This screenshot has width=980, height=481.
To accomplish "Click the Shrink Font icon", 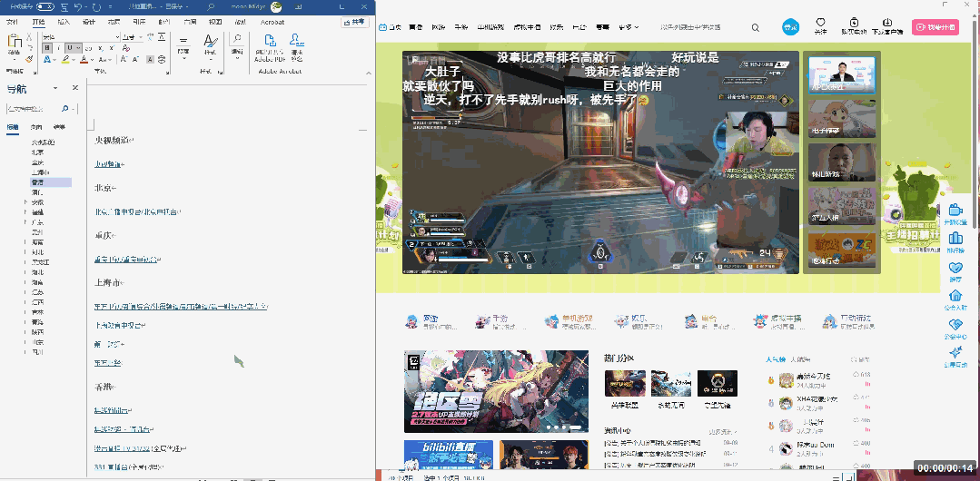I will (135, 59).
